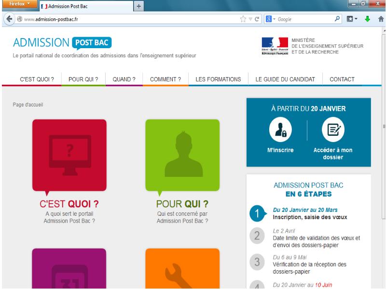Click the POUR QUI ? heading link

pos(182,204)
